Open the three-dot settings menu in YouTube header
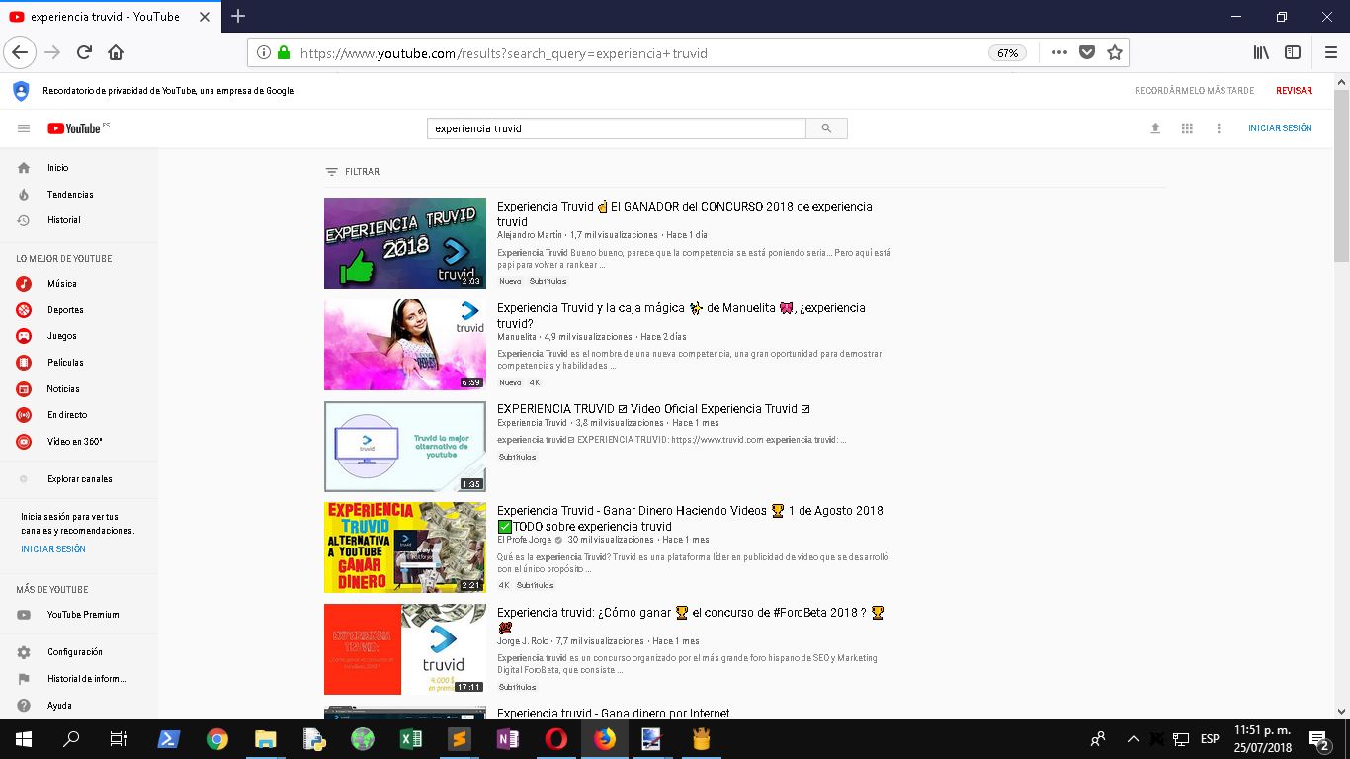Image resolution: width=1350 pixels, height=759 pixels. (1219, 128)
